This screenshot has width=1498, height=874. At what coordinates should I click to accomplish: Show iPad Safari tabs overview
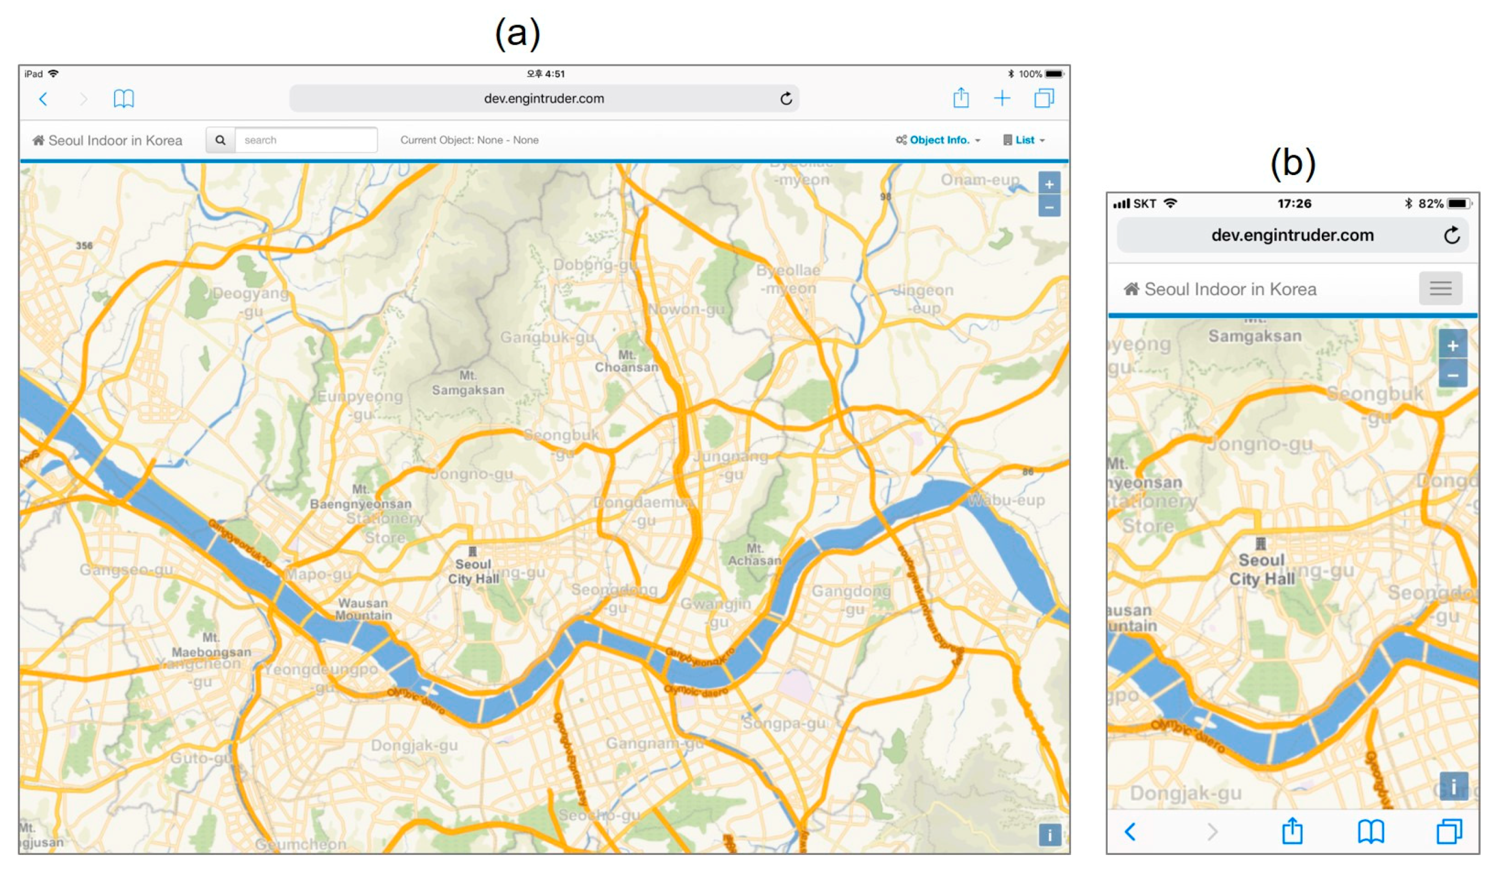click(1044, 98)
